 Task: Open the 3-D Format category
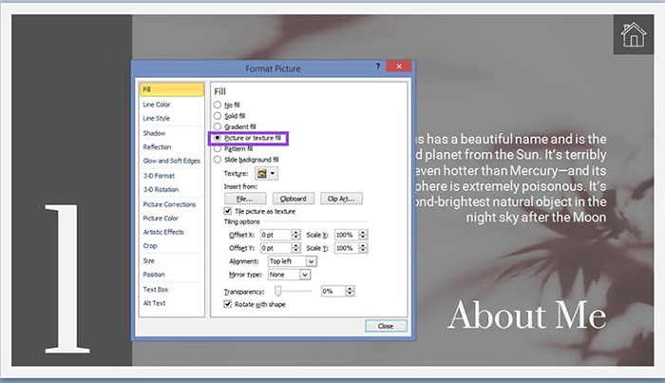tap(159, 176)
